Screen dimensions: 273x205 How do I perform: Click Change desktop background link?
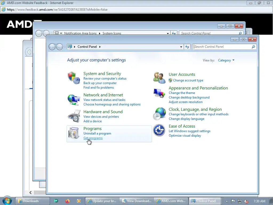[x=189, y=97]
